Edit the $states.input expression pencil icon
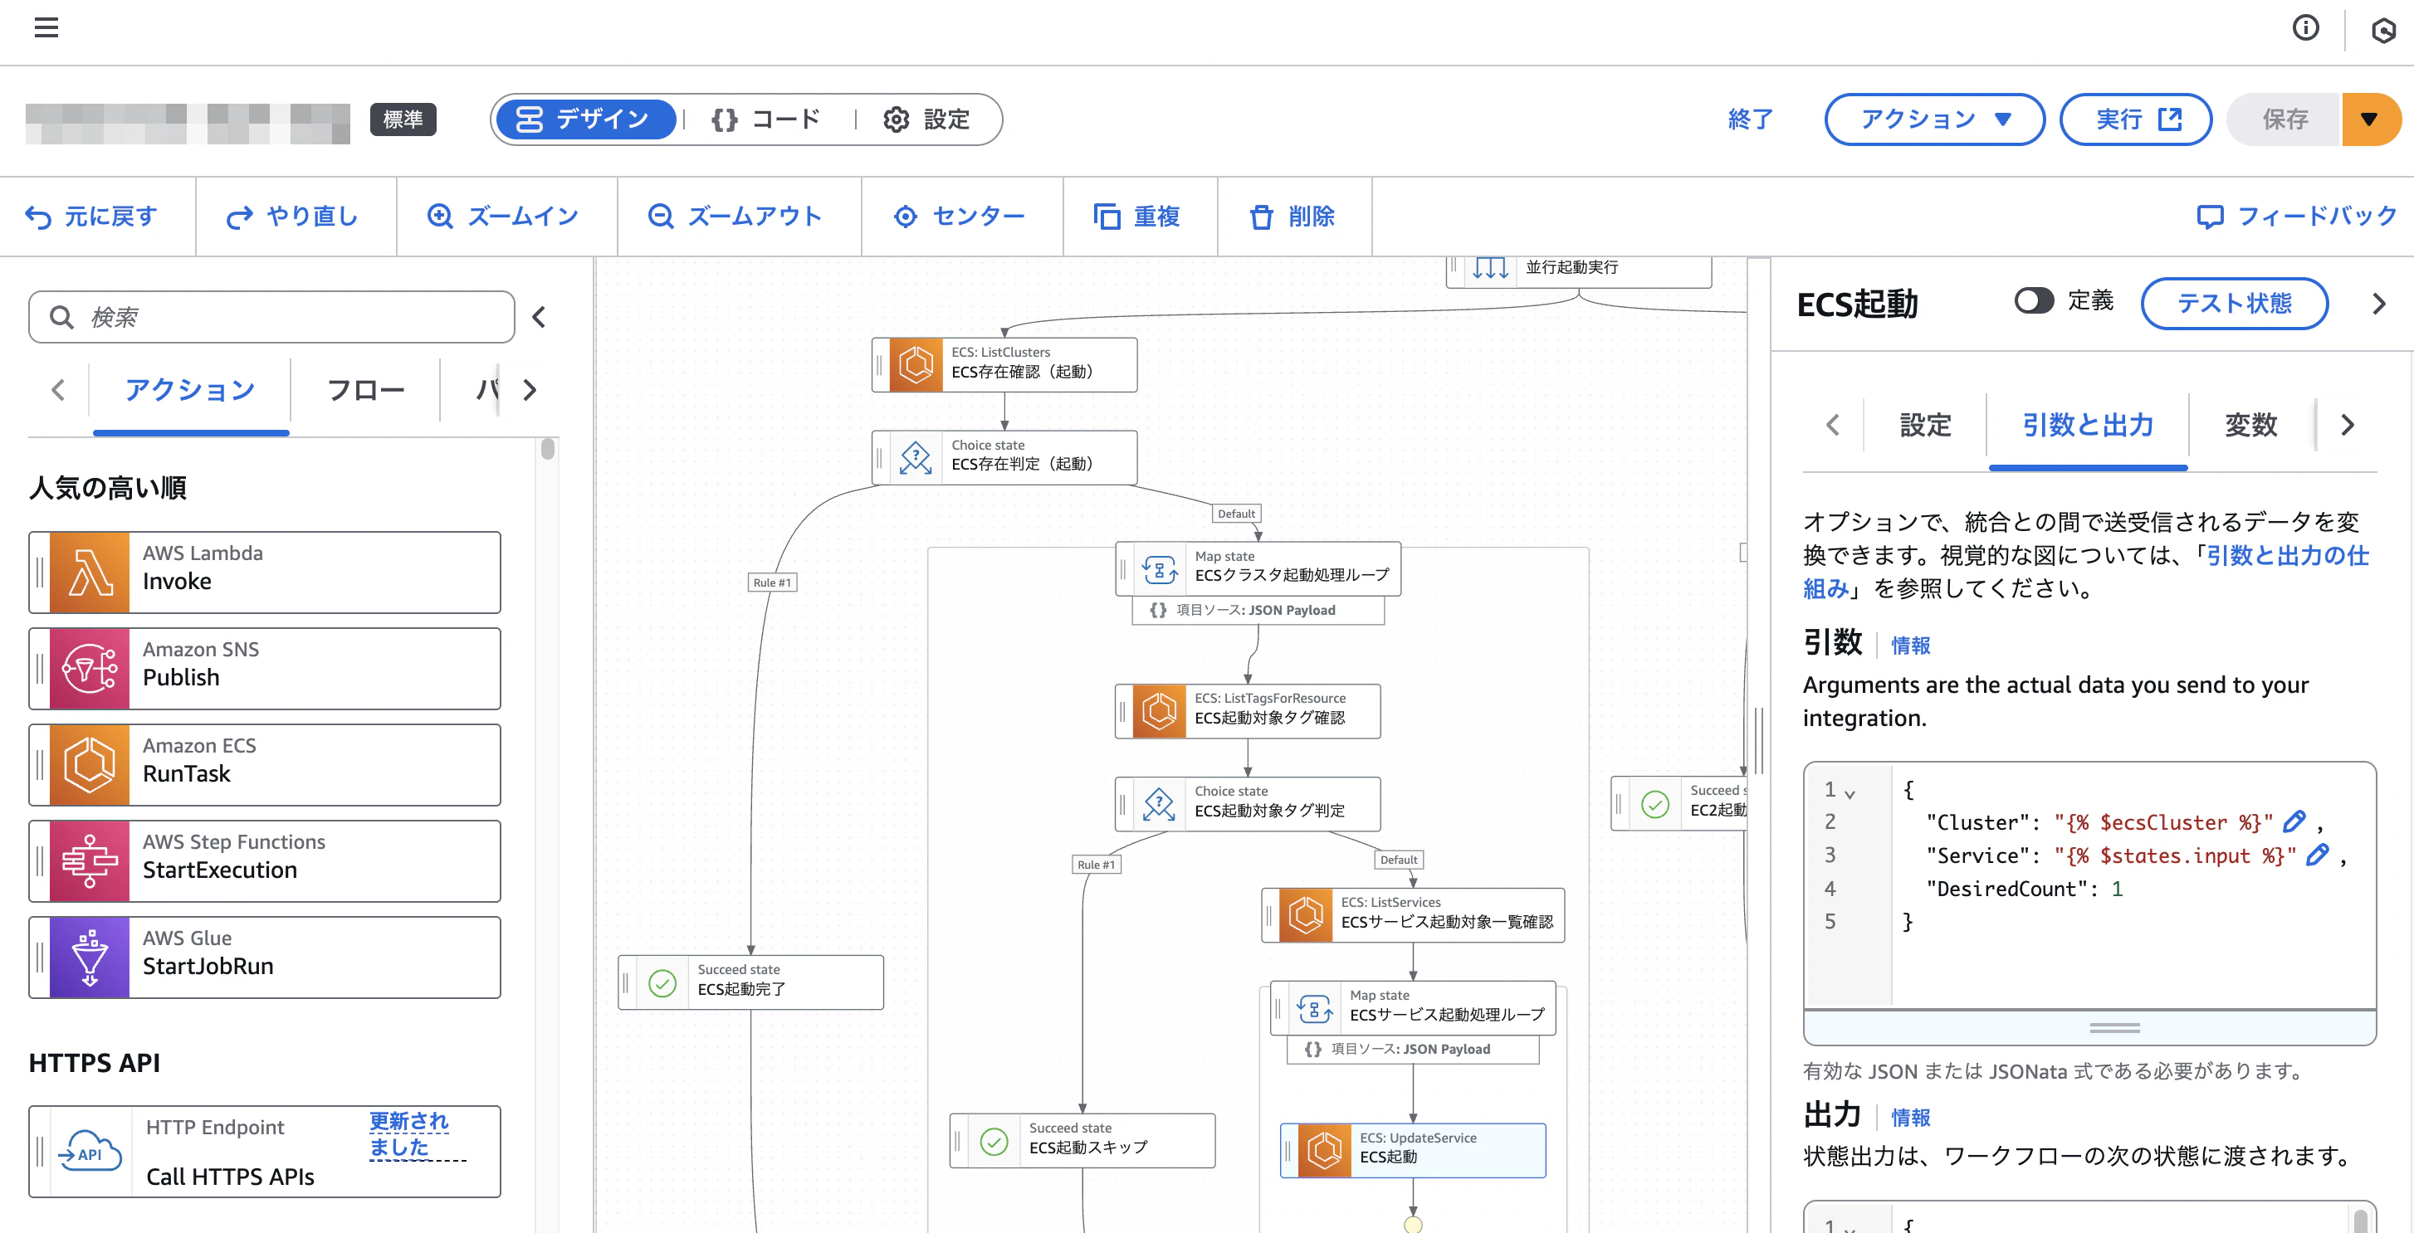This screenshot has height=1233, width=2414. [2318, 855]
